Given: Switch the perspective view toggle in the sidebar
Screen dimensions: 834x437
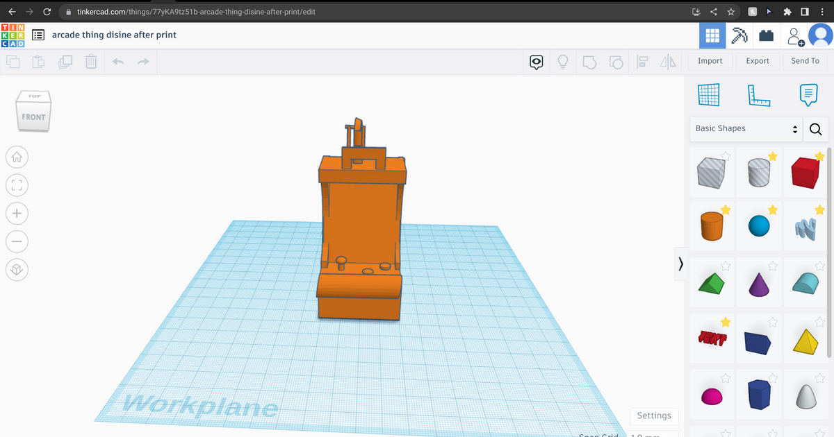Looking at the screenshot, I should point(17,269).
